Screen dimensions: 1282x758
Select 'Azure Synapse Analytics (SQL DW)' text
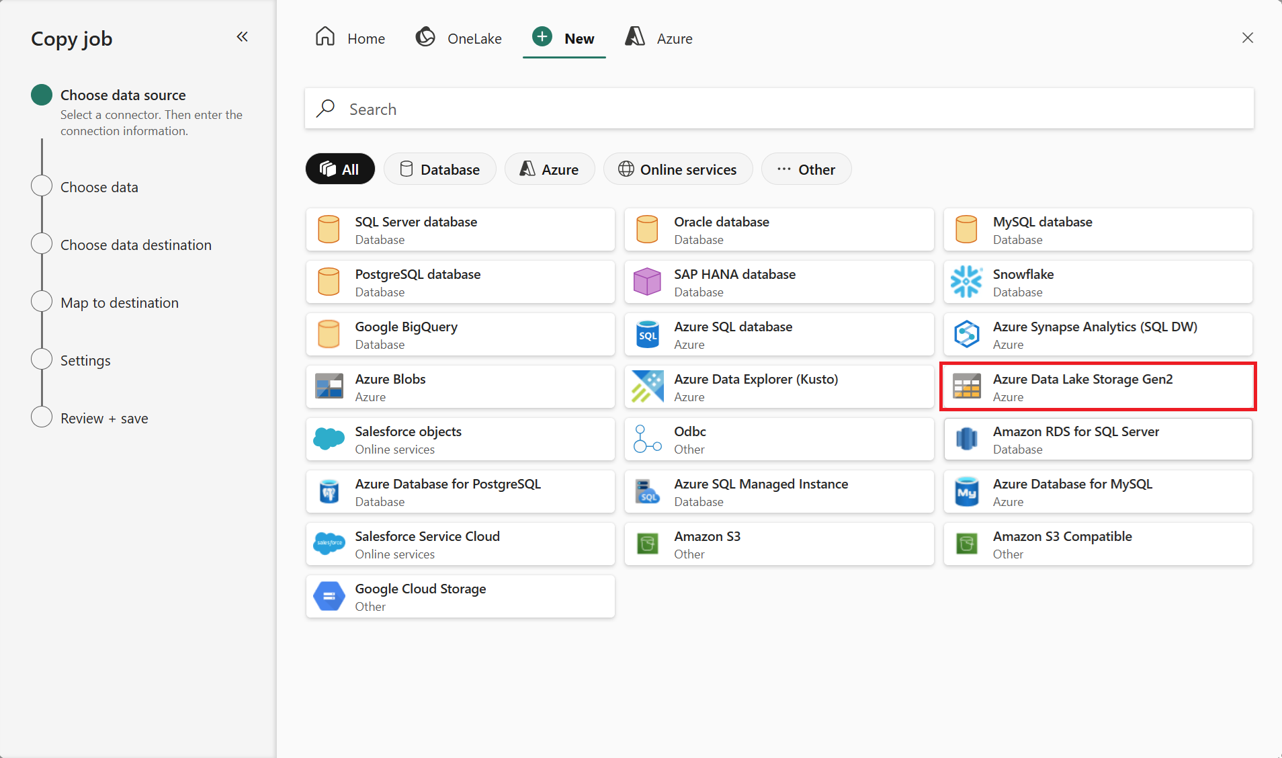1095,327
